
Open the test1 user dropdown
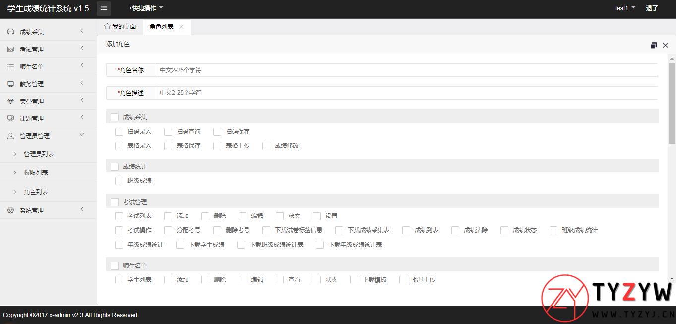click(625, 8)
